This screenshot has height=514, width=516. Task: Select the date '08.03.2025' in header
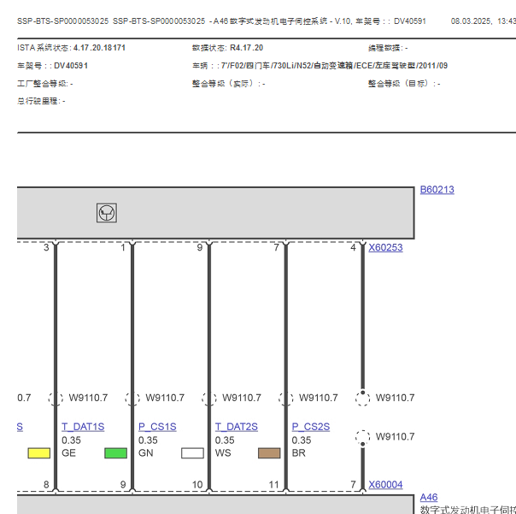click(472, 21)
